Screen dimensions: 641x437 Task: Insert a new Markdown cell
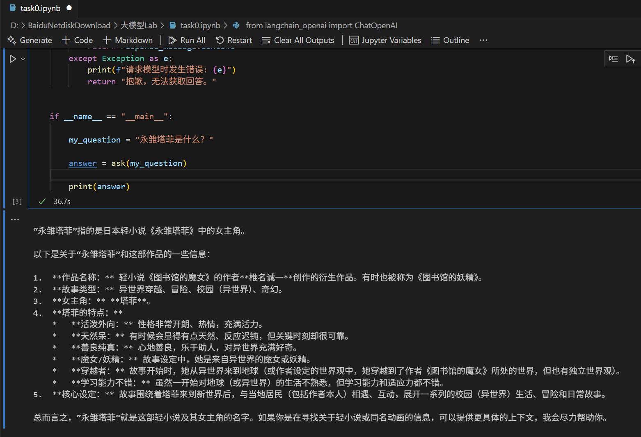click(127, 40)
